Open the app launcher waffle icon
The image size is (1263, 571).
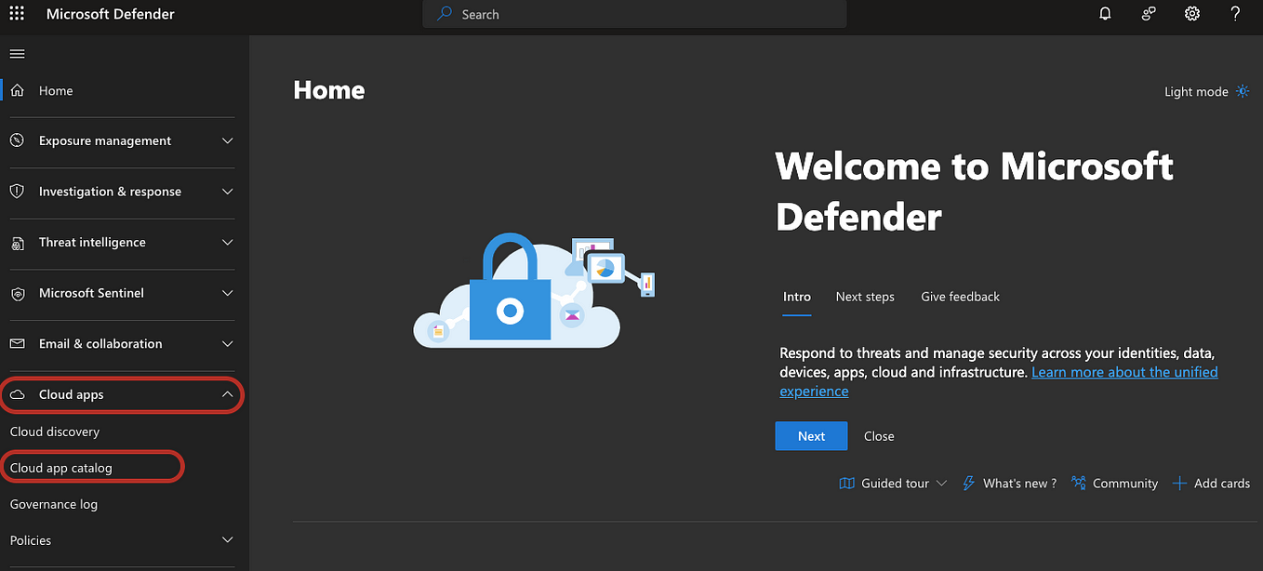click(x=17, y=14)
